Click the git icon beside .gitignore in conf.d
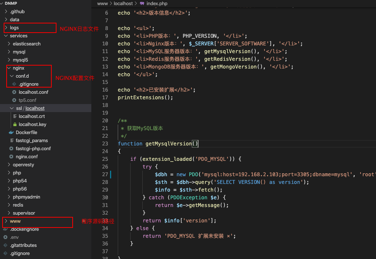The width and height of the screenshot is (376, 259). coord(14,84)
